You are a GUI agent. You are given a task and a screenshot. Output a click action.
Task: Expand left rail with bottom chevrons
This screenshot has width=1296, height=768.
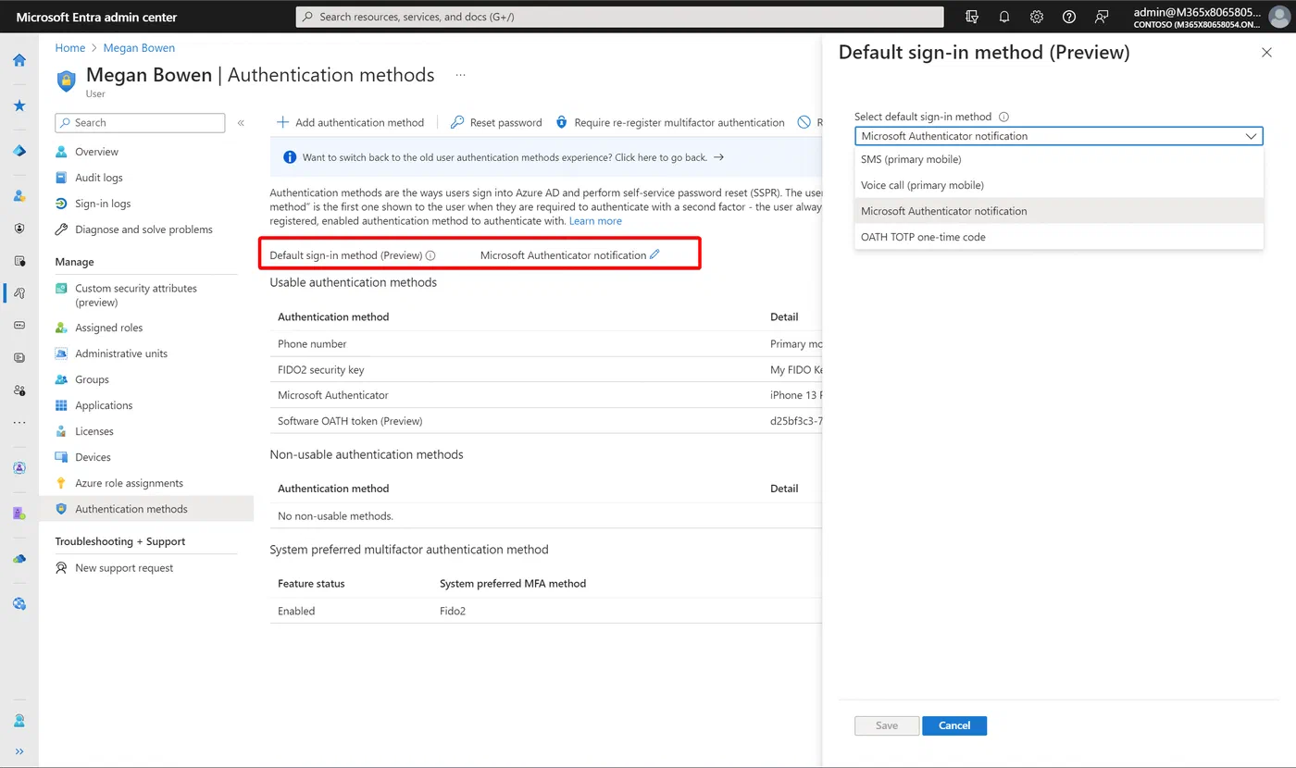19,751
